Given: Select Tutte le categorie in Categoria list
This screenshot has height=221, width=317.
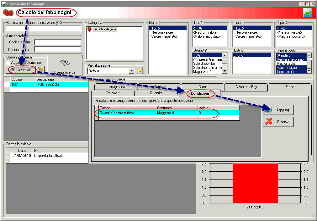Looking at the screenshot, I should 104,29.
